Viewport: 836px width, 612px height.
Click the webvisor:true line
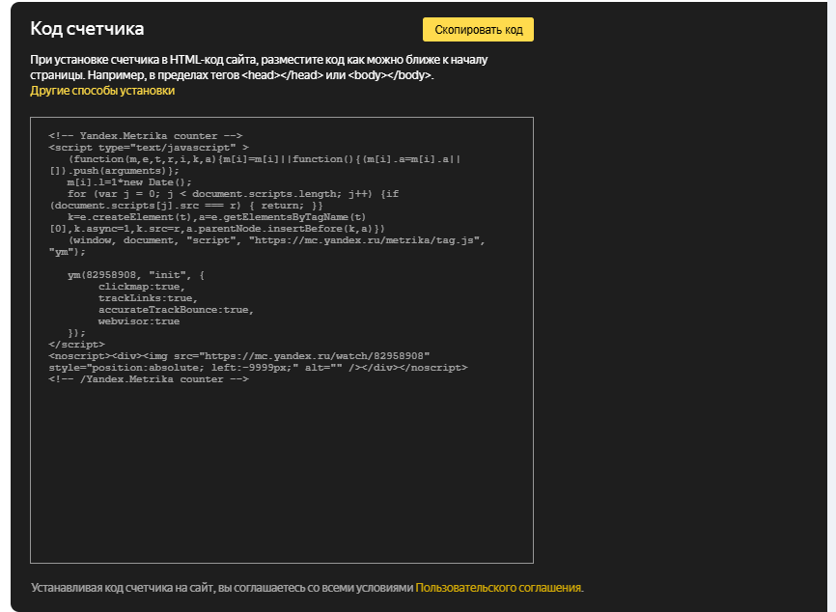pos(139,321)
